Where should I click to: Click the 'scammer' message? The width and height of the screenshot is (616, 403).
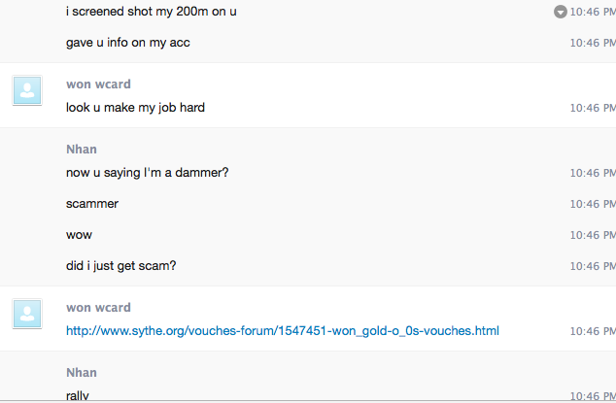point(92,204)
